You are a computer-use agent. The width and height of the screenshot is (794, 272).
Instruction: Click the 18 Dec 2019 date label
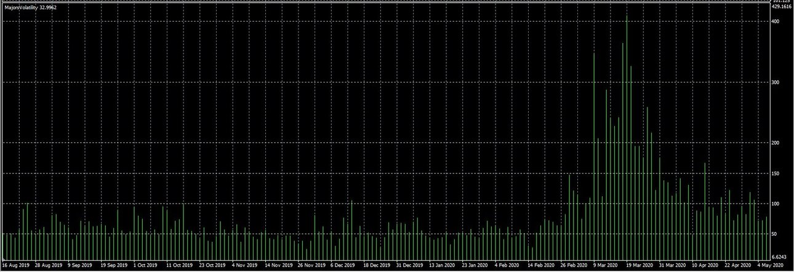tap(377, 265)
